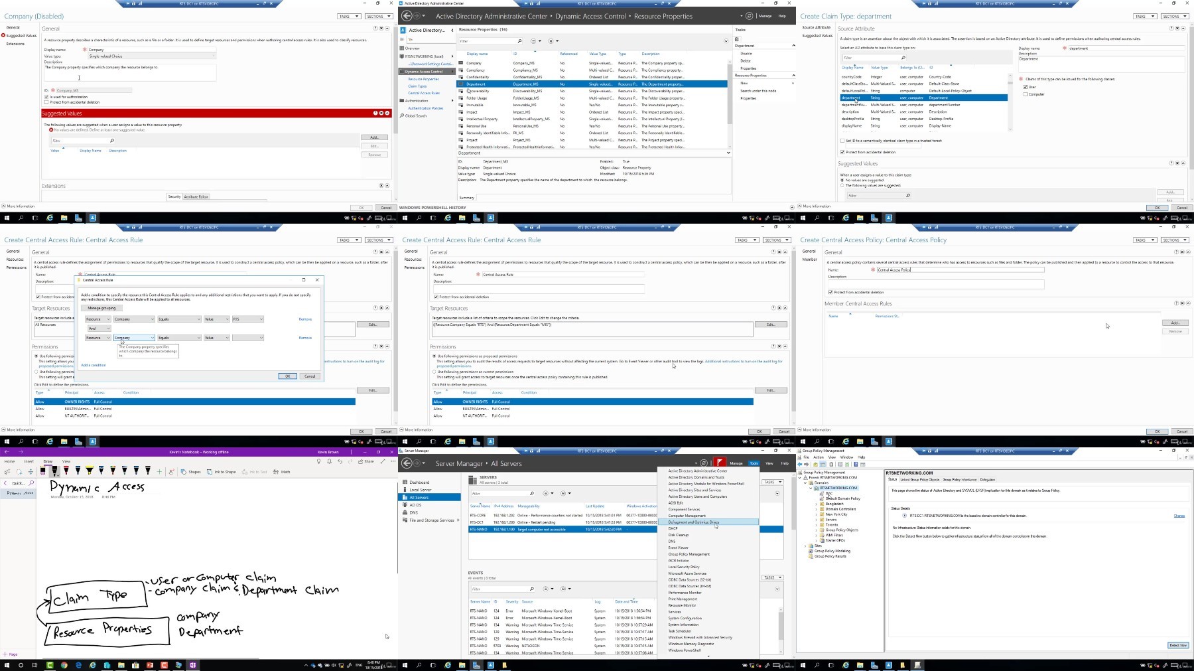Open the second row 'Company' property dropdown
The width and height of the screenshot is (1194, 671).
(x=133, y=338)
